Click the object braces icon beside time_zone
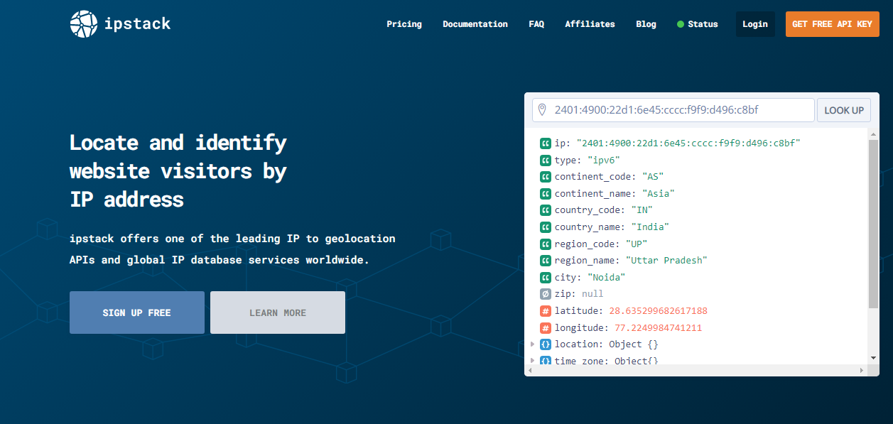 pyautogui.click(x=545, y=361)
